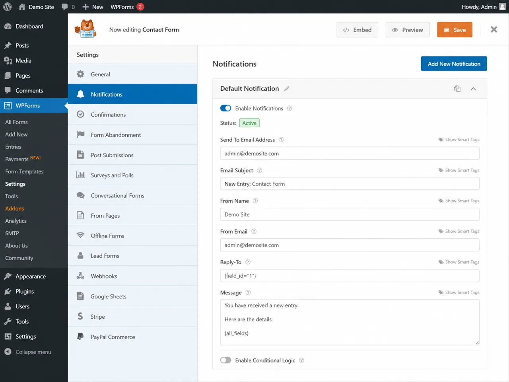Show Smart Tags for Email Subject
This screenshot has height=382, width=509.
[x=459, y=170]
